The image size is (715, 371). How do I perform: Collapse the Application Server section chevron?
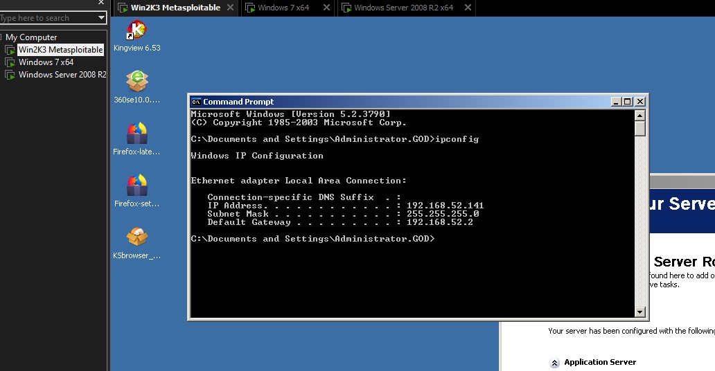click(554, 363)
